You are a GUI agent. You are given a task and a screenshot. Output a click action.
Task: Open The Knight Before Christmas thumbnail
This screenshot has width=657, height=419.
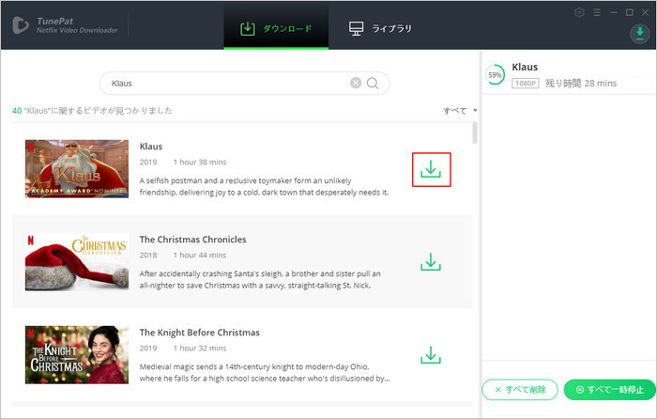tap(77, 355)
